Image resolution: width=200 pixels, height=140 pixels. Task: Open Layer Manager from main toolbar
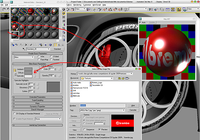click(162, 10)
